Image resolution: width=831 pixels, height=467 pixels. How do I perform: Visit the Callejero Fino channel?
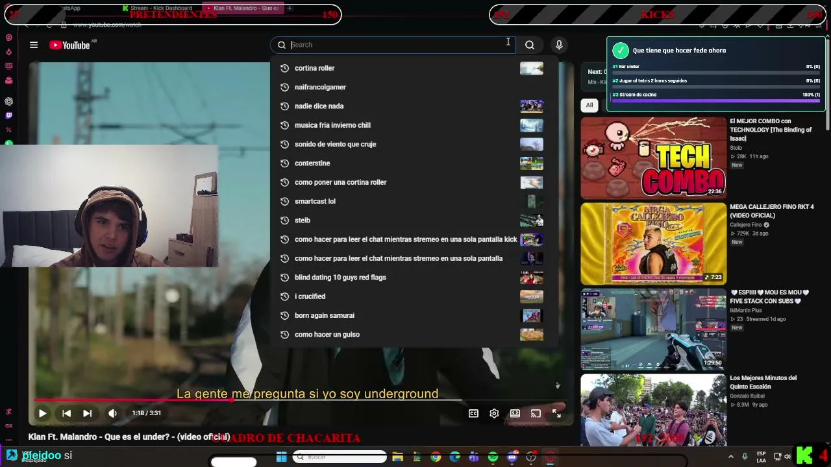(x=745, y=225)
